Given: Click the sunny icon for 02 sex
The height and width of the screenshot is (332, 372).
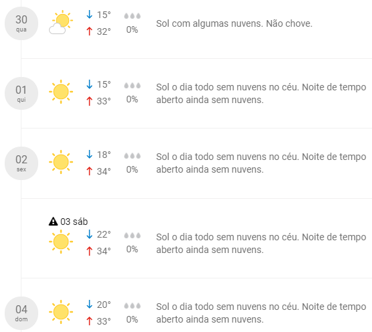Looking at the screenshot, I should (61, 162).
